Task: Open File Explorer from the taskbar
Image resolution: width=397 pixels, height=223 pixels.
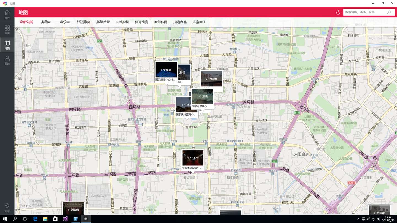Action: [x=45, y=219]
